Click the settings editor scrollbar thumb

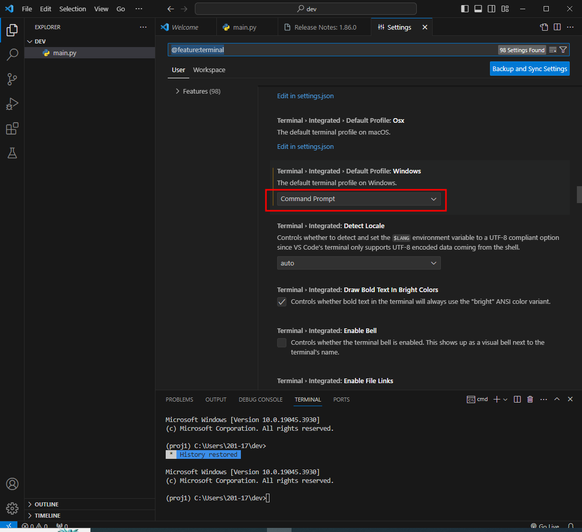click(x=579, y=195)
